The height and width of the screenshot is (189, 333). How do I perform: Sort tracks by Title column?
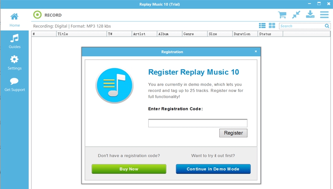click(x=81, y=34)
